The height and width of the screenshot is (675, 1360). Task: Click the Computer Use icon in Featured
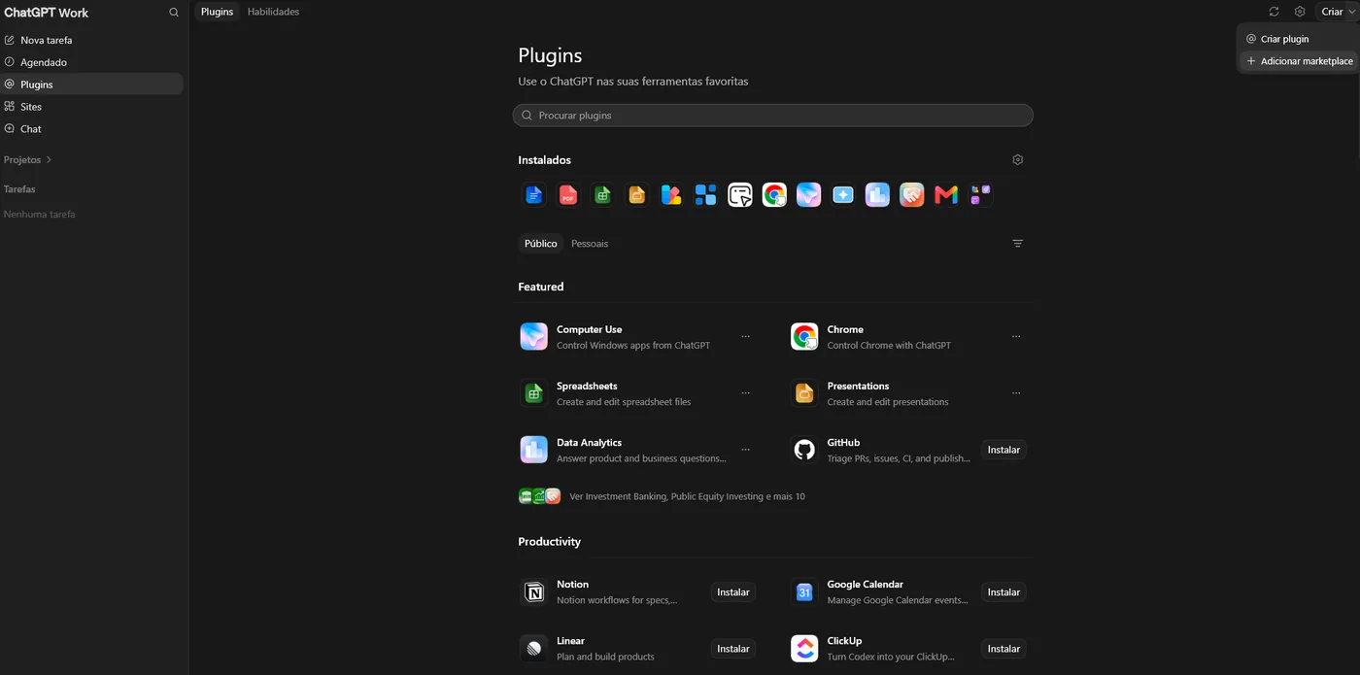tap(533, 337)
